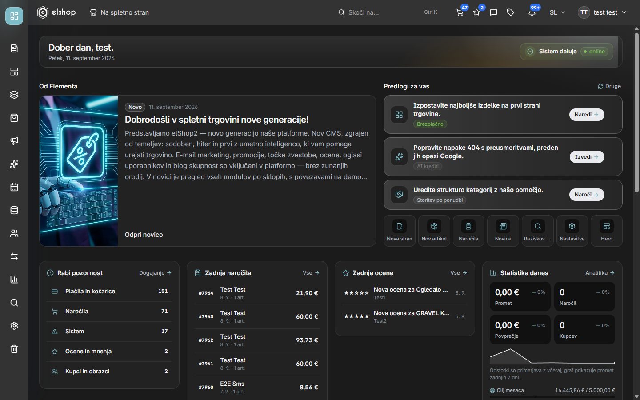This screenshot has height=400, width=640.
Task: Click the megaphone marketing icon in sidebar
Action: point(14,141)
